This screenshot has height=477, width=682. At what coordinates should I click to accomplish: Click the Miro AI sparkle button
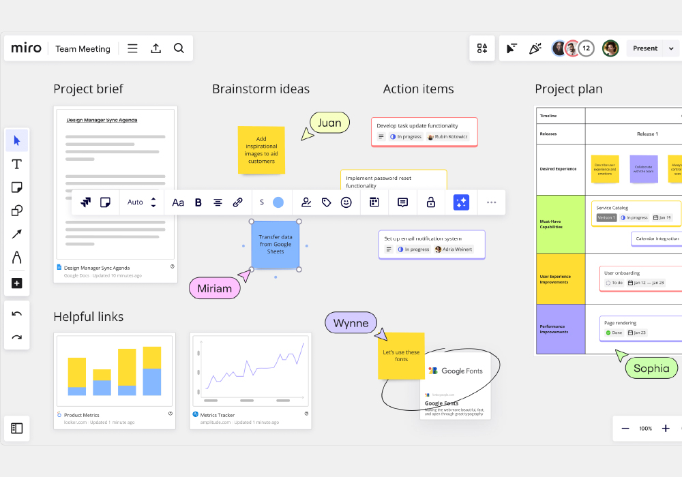click(x=461, y=202)
